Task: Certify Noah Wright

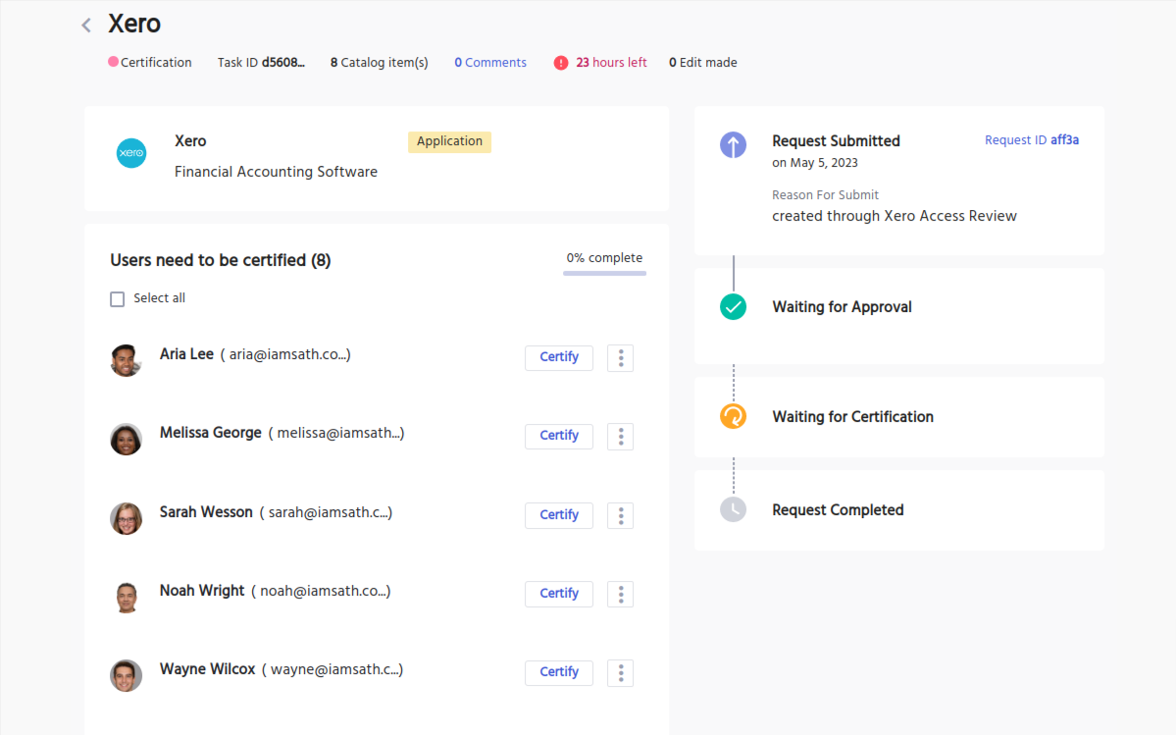Action: pyautogui.click(x=559, y=594)
